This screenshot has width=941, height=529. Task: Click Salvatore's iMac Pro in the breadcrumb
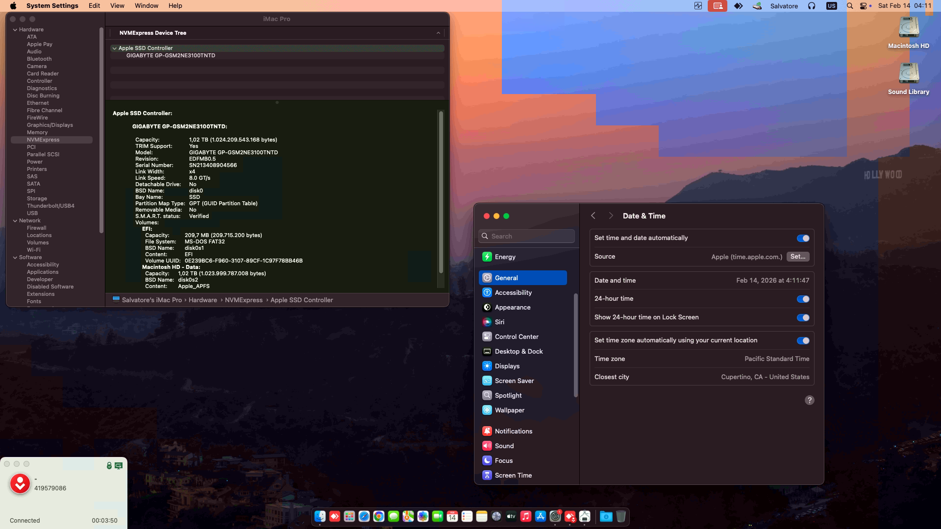click(152, 300)
